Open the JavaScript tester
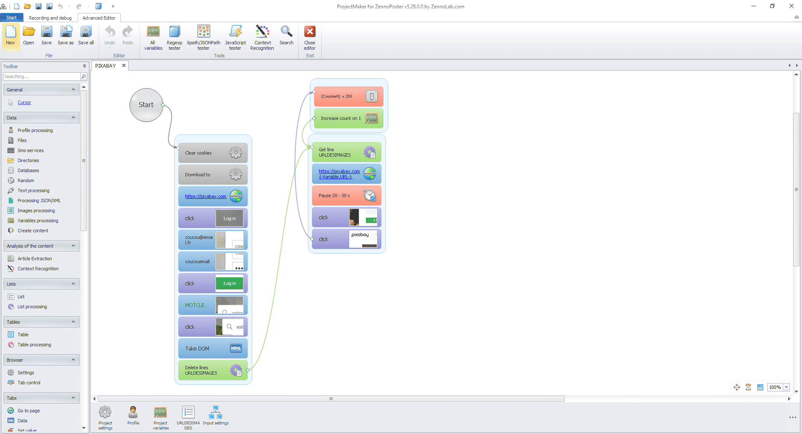Viewport: 802px width, 434px height. [x=235, y=37]
